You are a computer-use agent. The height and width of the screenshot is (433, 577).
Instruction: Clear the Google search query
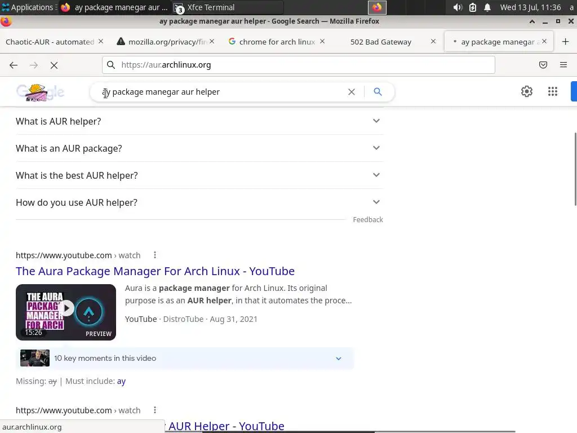(x=352, y=92)
